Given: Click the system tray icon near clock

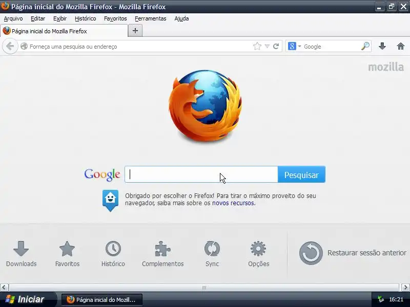Looking at the screenshot, I should pos(380,299).
